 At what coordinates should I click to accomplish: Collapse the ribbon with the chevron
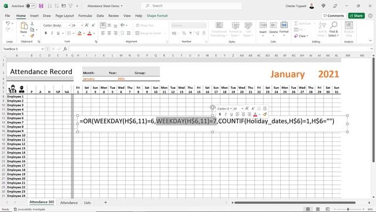coord(371,41)
